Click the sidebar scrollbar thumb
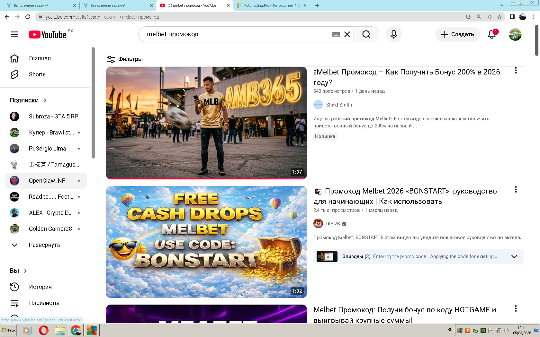The image size is (540, 337). coord(93,103)
